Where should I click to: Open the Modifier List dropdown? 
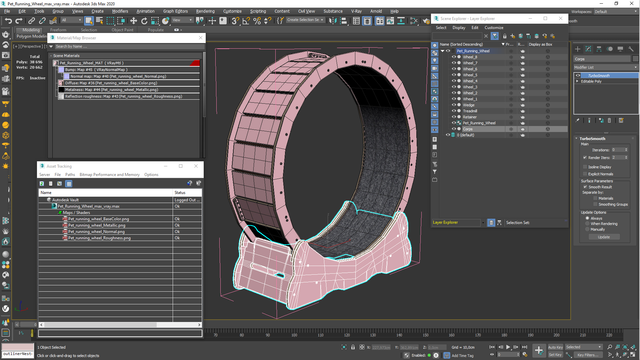[606, 67]
